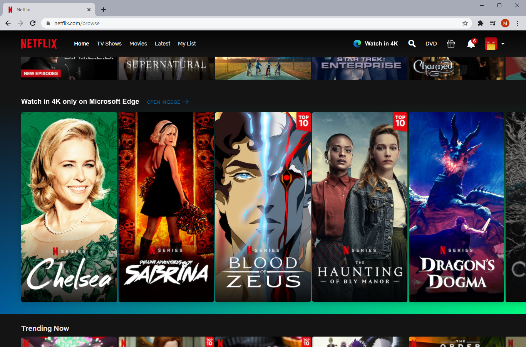Click the Chrome profile M avatar

coord(505,23)
